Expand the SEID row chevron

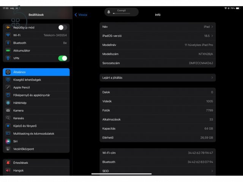[212, 171]
